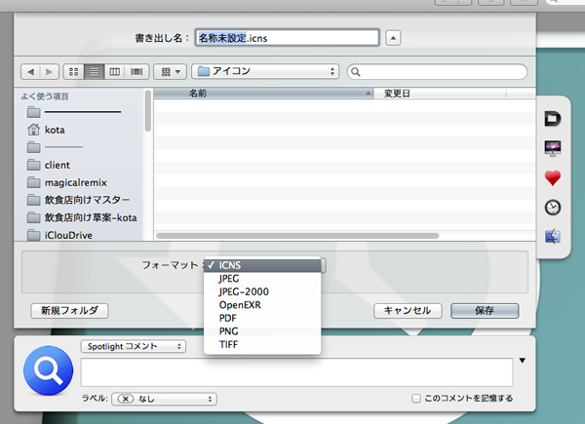This screenshot has height=424, width=585.
Task: Enable このコメントを記憶する checkbox
Action: pos(416,399)
